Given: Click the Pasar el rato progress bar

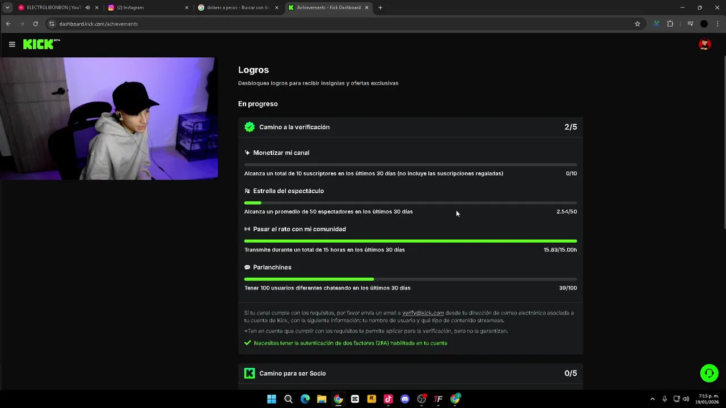Looking at the screenshot, I should (x=411, y=241).
